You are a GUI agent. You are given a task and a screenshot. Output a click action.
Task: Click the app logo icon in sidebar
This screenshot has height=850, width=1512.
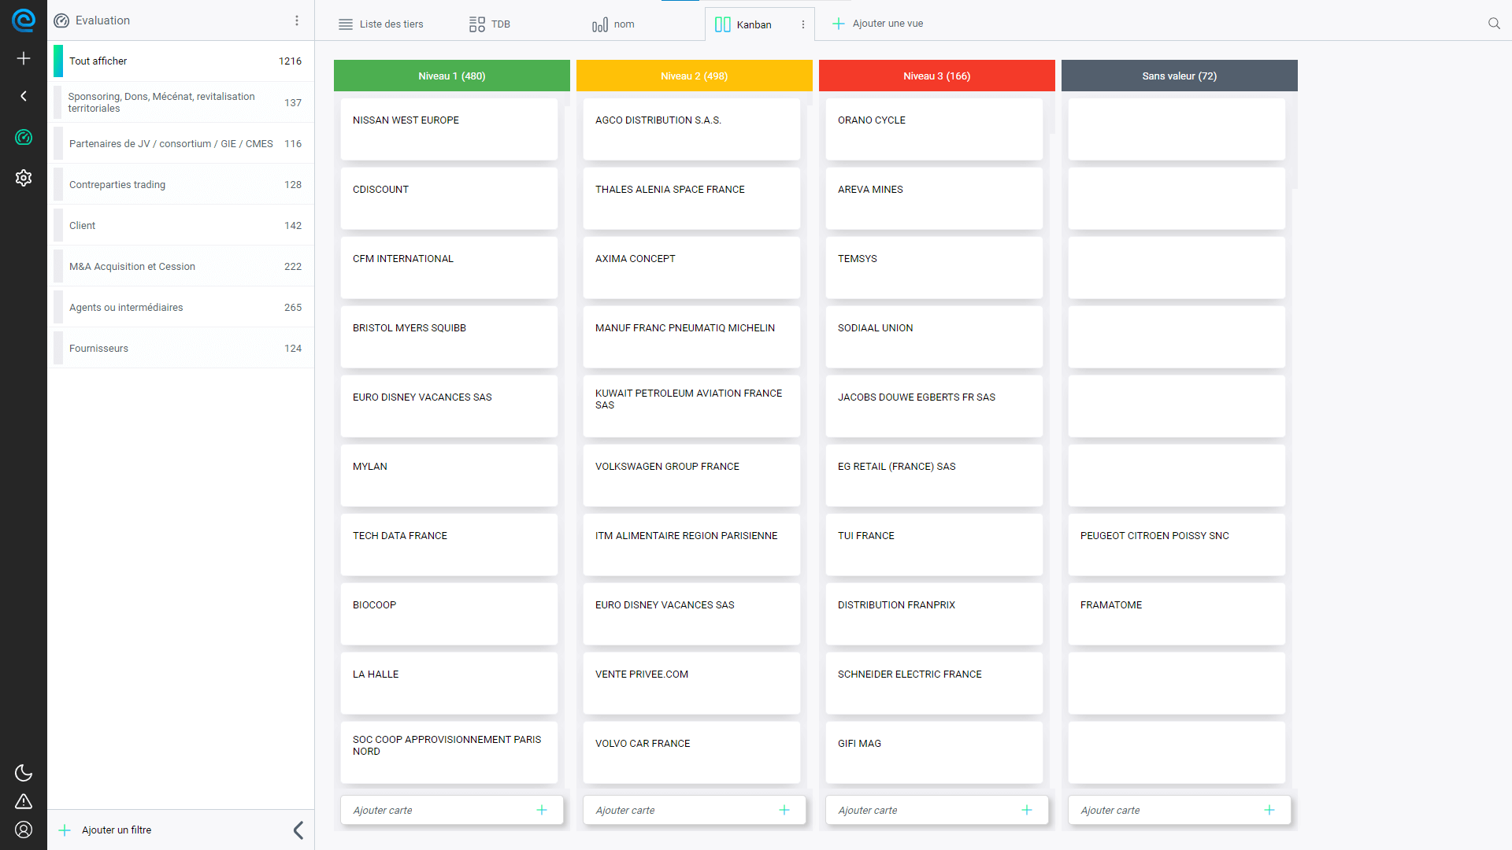24,20
